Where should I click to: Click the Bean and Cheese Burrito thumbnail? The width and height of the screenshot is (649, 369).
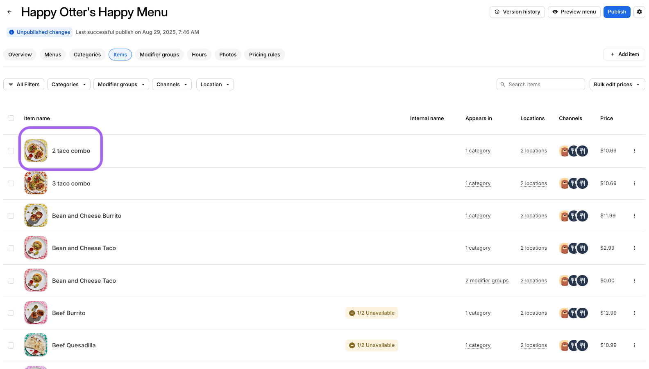[x=36, y=216]
